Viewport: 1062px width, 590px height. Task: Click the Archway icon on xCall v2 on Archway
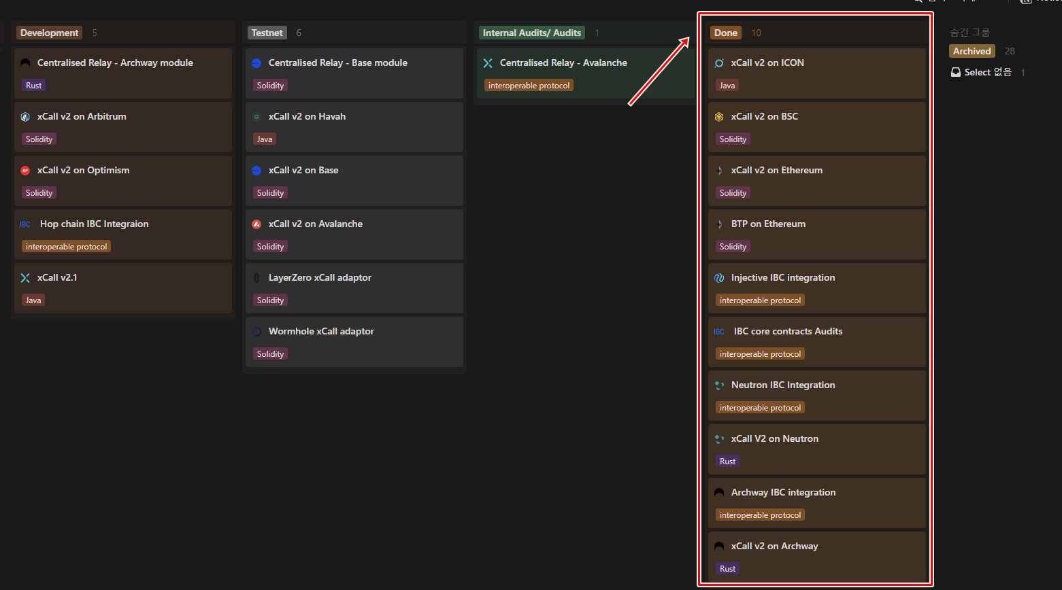click(x=719, y=546)
